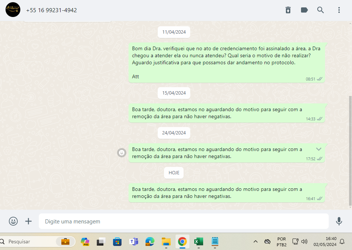352x250 pixels.
Task: Open the contact's profile picture
Action: 13,10
